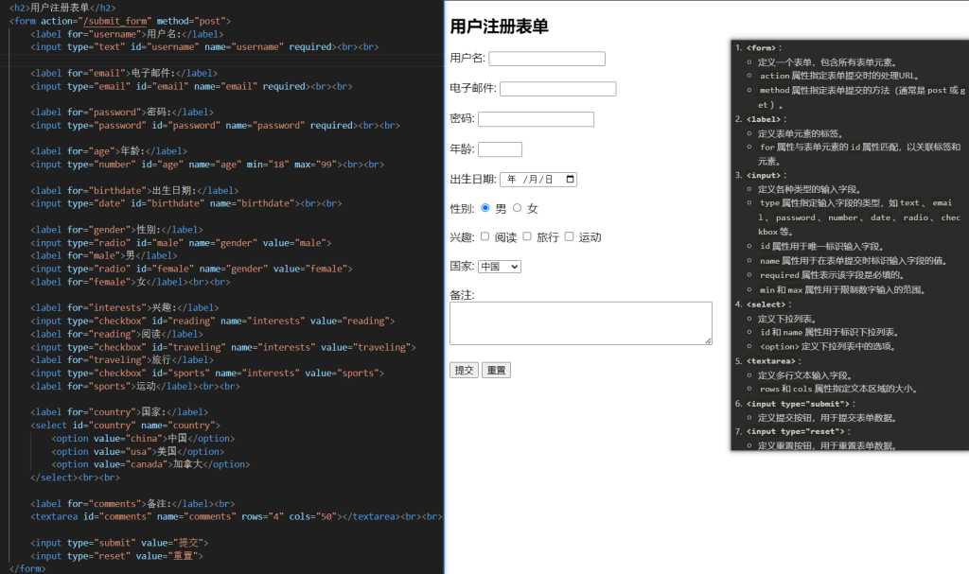Click the 出生日期 label on the form
The image size is (969, 574).
click(472, 179)
